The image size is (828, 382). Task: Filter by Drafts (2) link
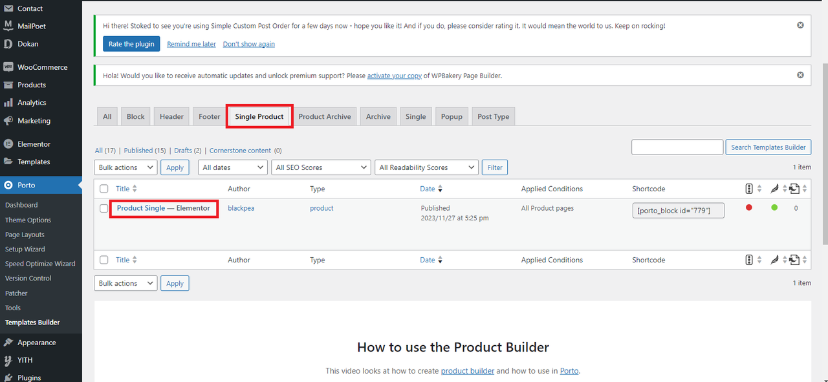coord(188,151)
